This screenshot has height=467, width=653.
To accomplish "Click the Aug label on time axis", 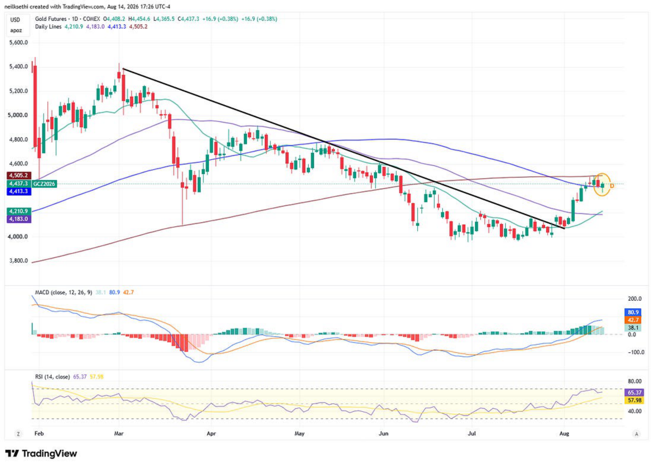I will 564,434.
